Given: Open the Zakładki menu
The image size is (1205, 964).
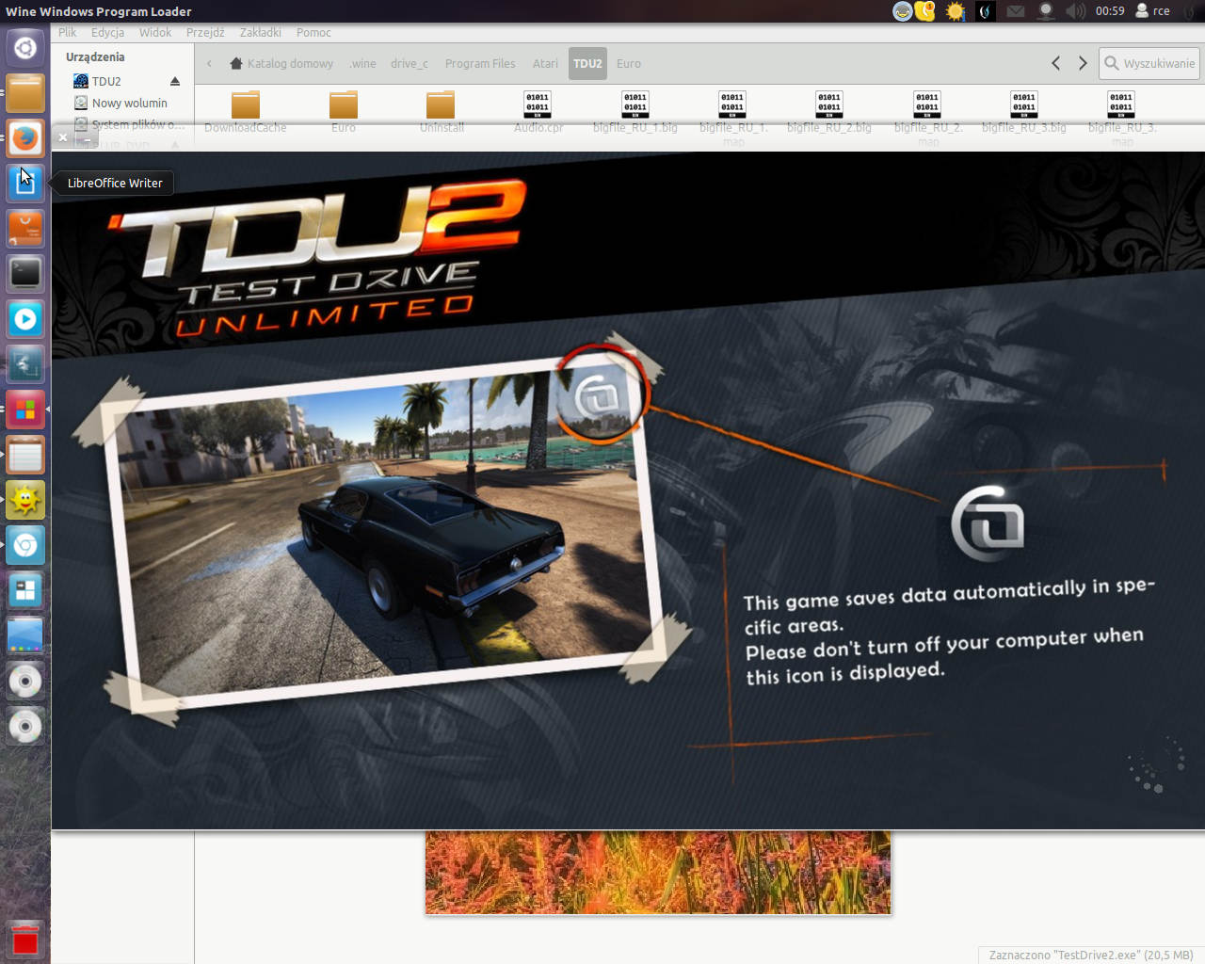Looking at the screenshot, I should 260,32.
